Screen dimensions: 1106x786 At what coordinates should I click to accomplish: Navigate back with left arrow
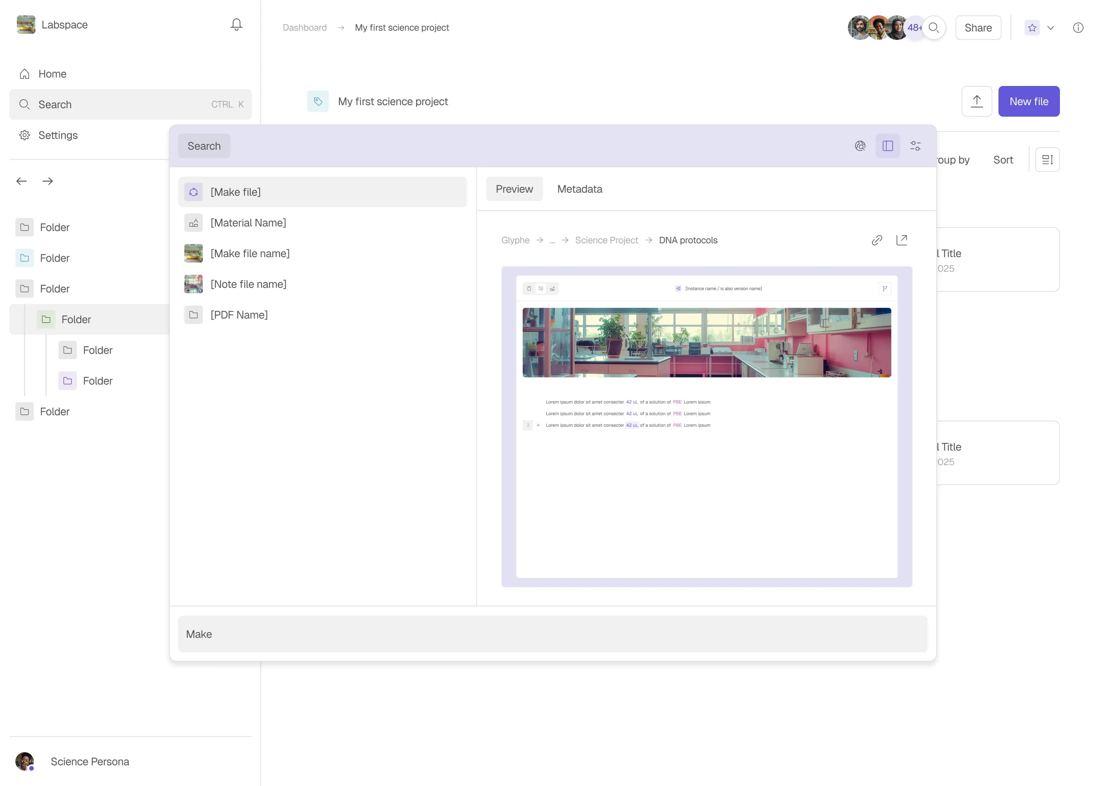click(x=21, y=181)
